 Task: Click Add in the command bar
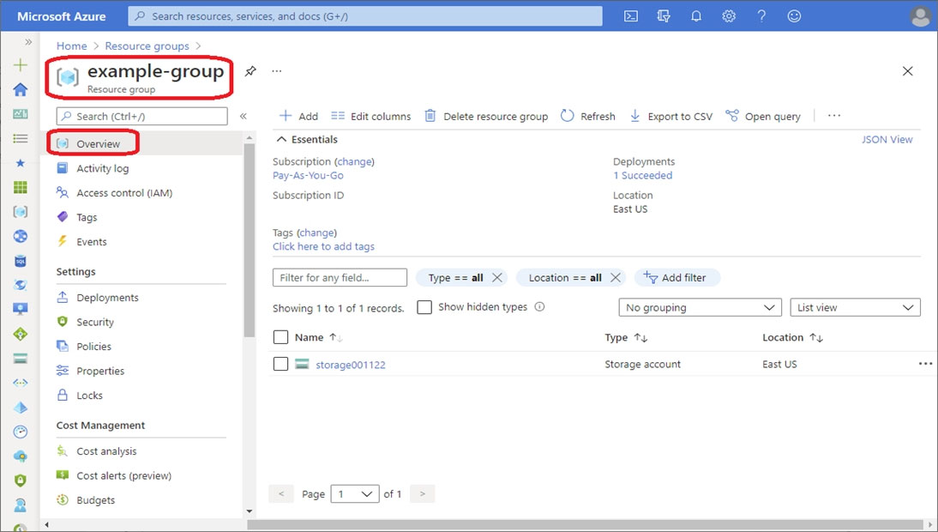point(298,116)
